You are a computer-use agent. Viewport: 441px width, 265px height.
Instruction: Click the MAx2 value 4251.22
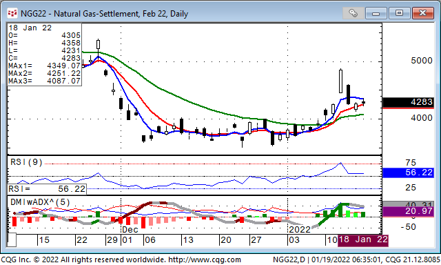click(x=64, y=73)
